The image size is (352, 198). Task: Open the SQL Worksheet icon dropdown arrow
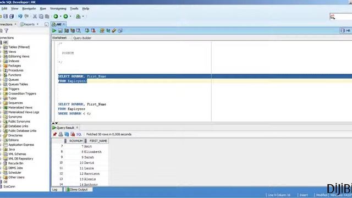(83, 16)
